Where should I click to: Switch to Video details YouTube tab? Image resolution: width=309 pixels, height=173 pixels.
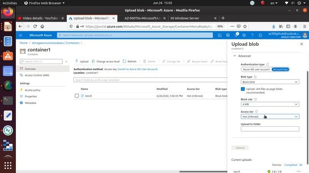[x=40, y=18]
